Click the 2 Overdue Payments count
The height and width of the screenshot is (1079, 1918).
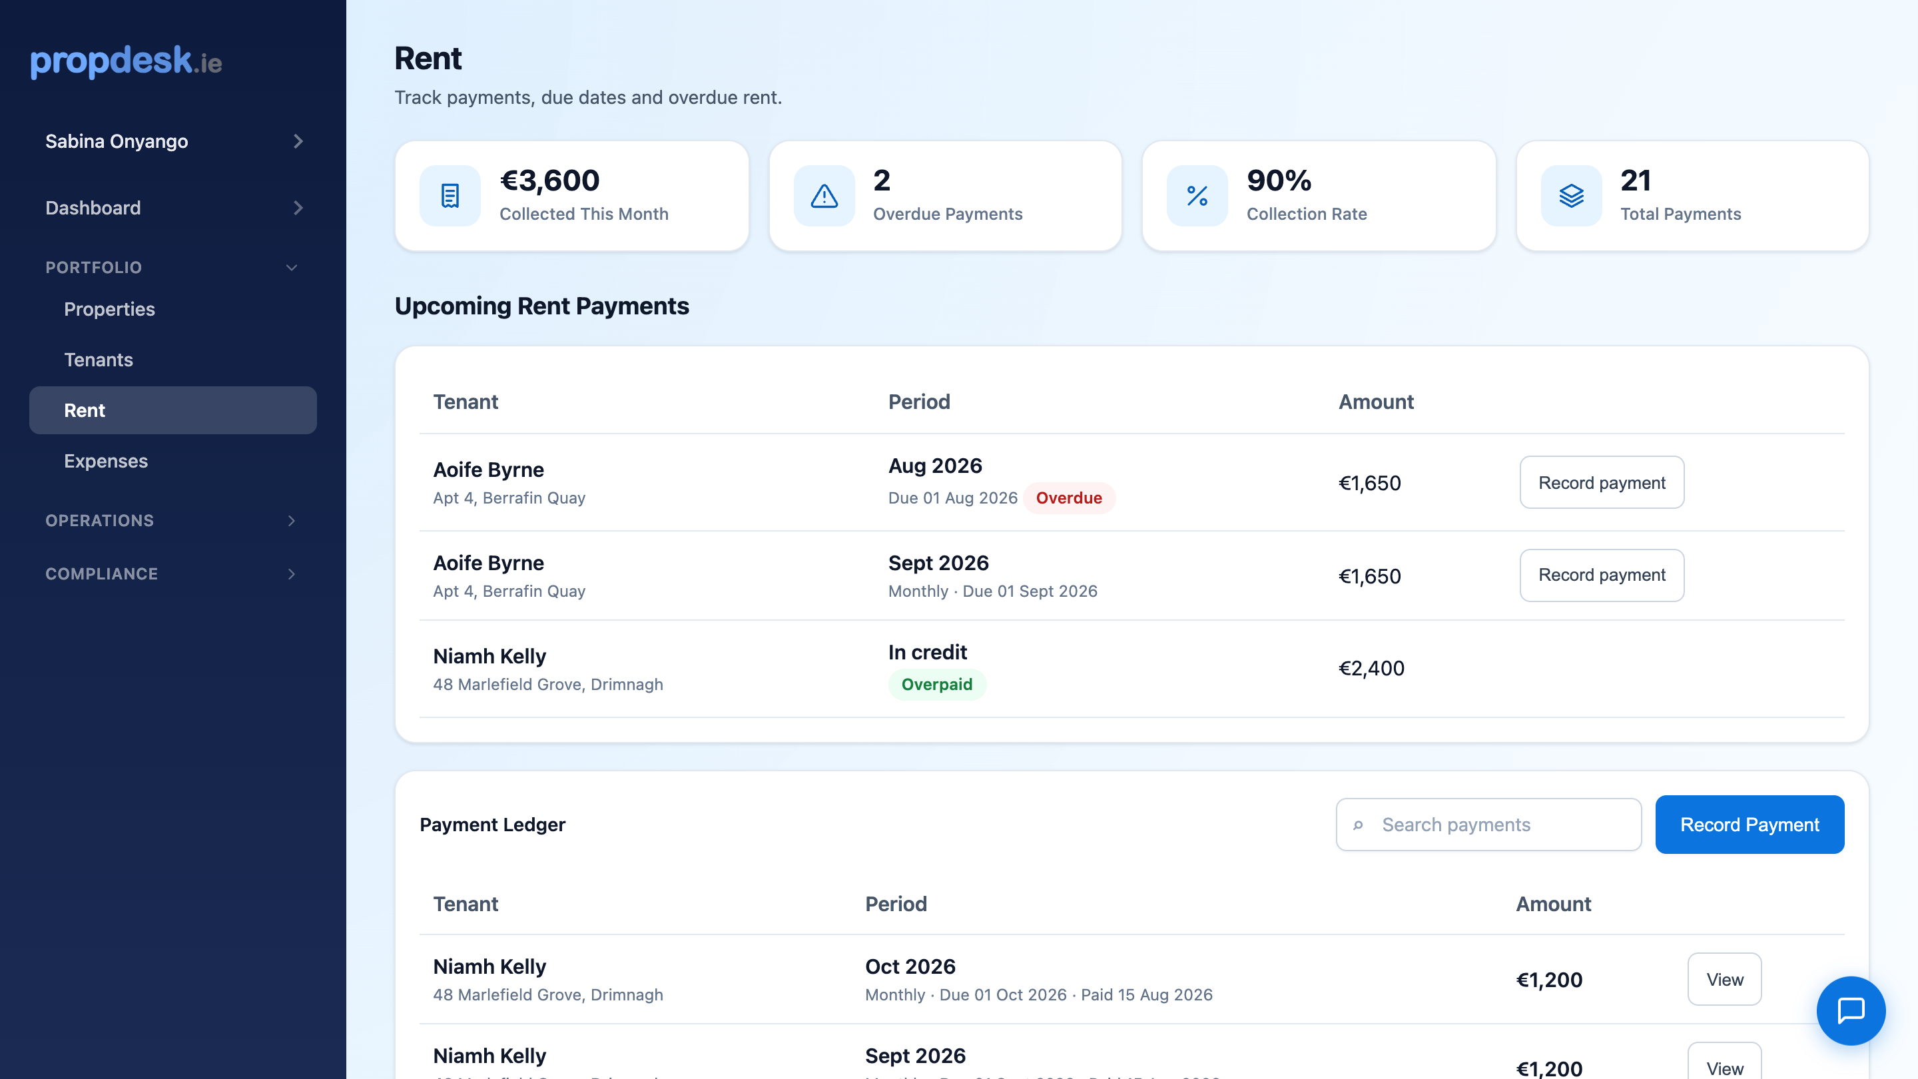tap(882, 180)
